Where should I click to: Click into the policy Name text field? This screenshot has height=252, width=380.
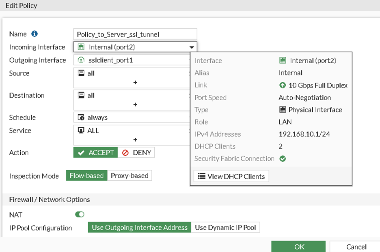coord(135,34)
